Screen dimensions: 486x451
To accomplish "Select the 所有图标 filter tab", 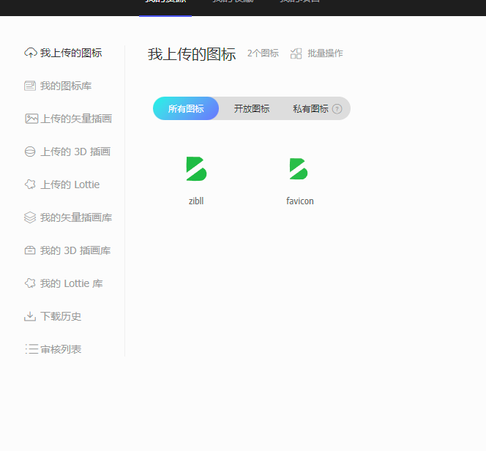I will (186, 108).
